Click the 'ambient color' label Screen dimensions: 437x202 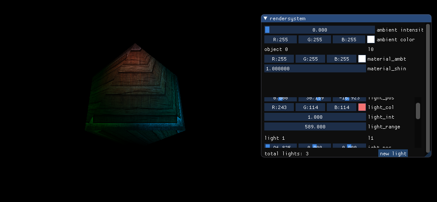pos(396,40)
